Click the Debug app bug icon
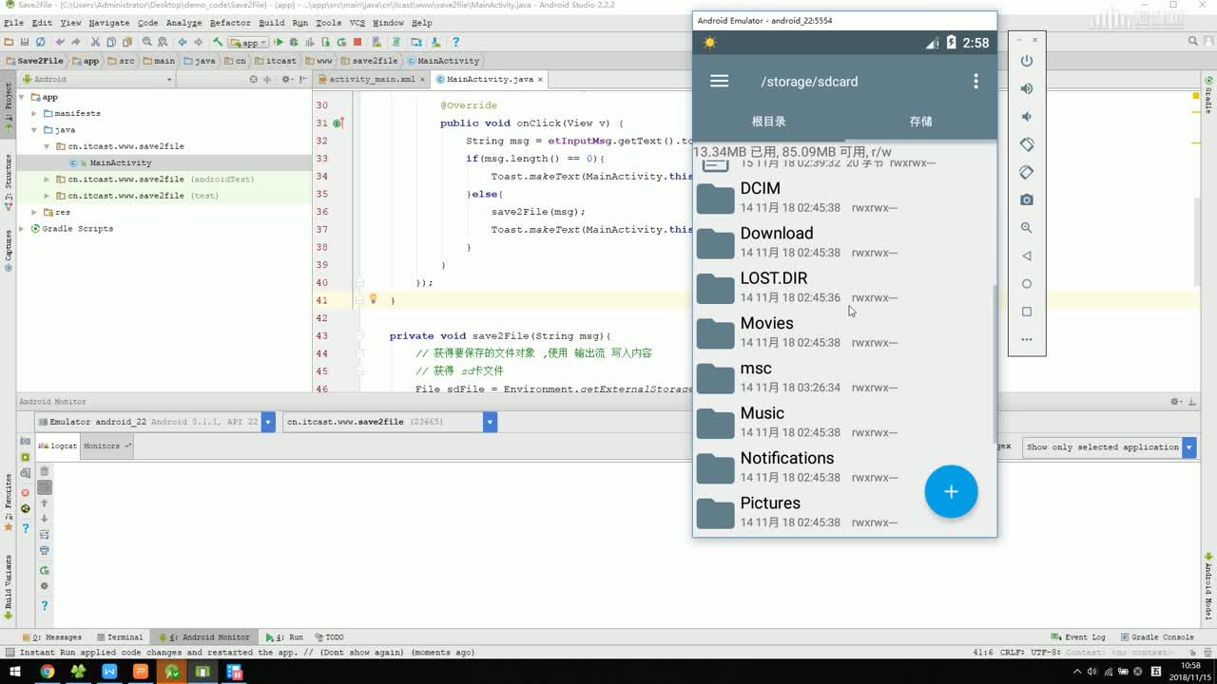The width and height of the screenshot is (1217, 684). pos(294,42)
